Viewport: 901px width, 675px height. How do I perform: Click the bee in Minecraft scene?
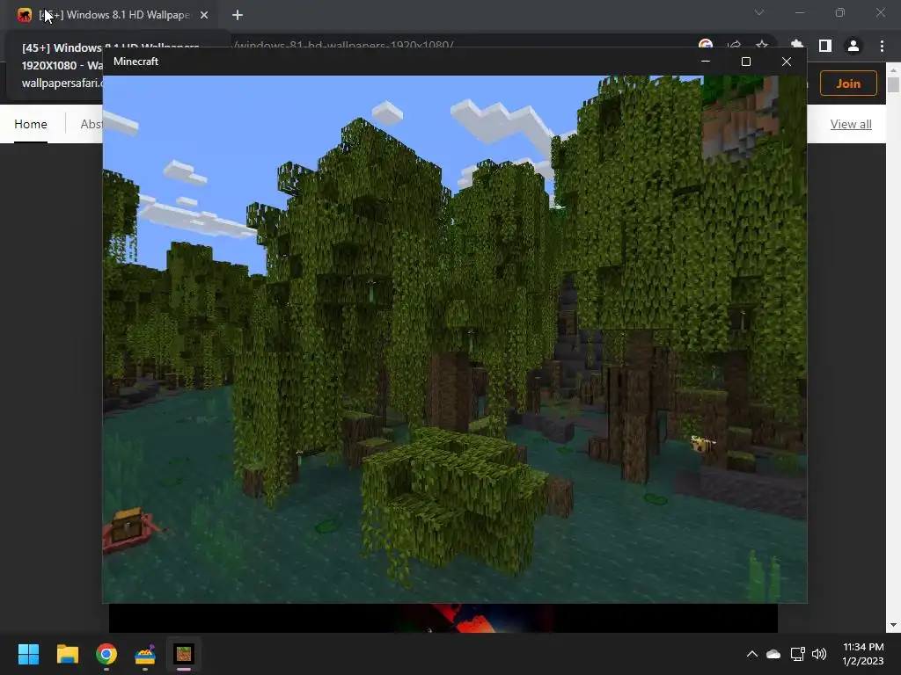(702, 444)
